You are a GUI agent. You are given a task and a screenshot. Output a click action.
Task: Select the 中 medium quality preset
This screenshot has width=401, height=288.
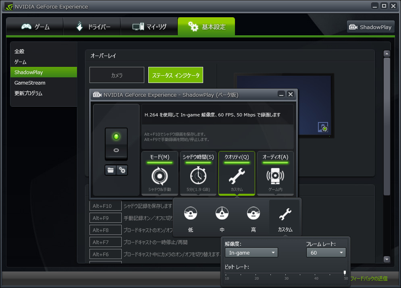point(222,218)
